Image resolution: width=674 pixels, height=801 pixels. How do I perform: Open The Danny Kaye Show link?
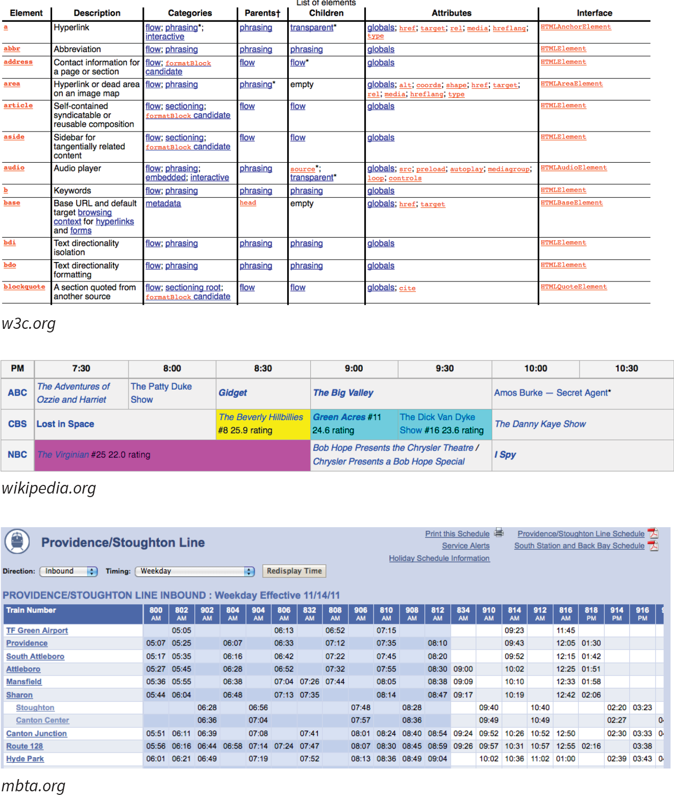pos(540,424)
